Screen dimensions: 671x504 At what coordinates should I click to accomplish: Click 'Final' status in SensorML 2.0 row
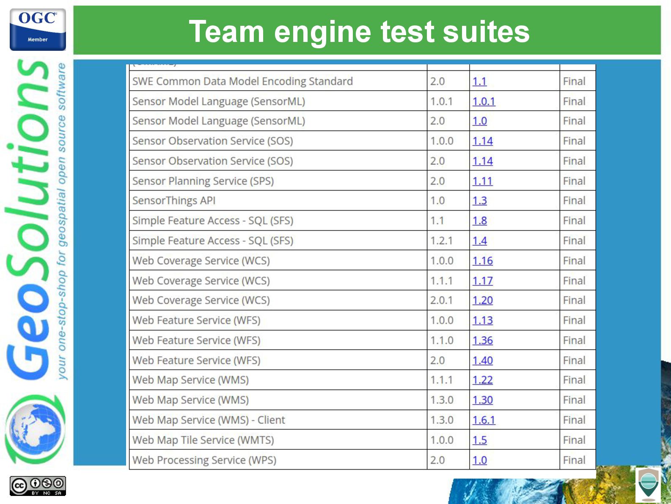(574, 121)
